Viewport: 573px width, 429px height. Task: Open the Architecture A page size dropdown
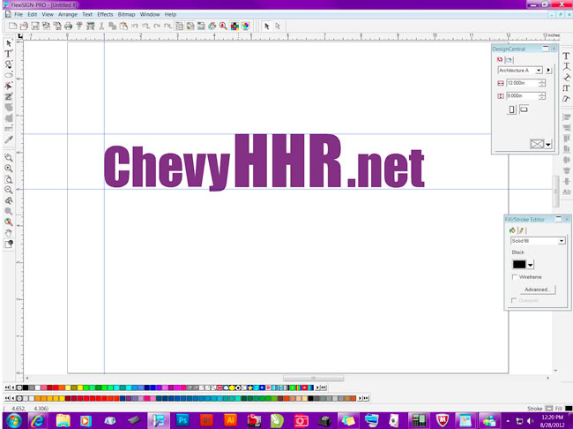539,71
